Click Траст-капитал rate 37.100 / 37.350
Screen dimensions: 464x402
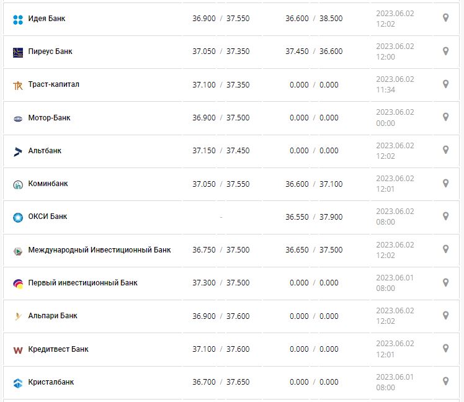(x=221, y=84)
